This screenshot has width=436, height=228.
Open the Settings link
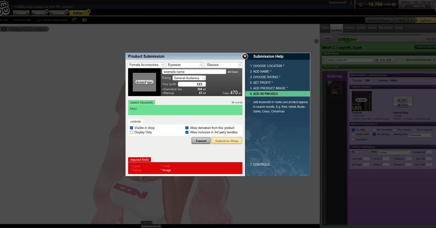tap(405, 2)
